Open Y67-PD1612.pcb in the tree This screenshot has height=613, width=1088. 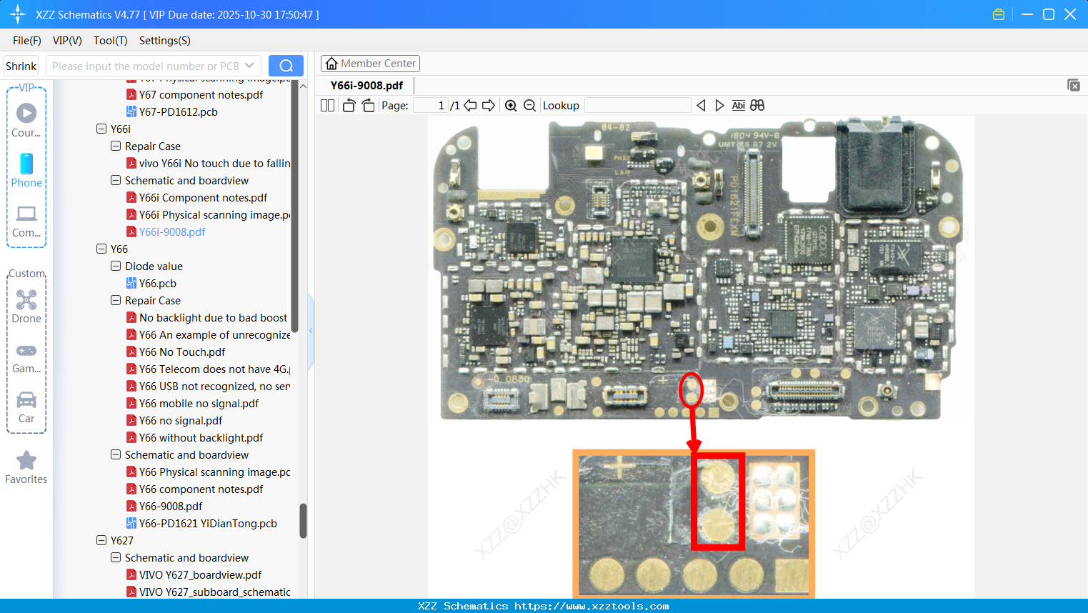coord(179,112)
